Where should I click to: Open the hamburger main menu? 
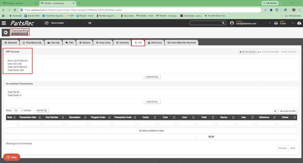point(4,23)
